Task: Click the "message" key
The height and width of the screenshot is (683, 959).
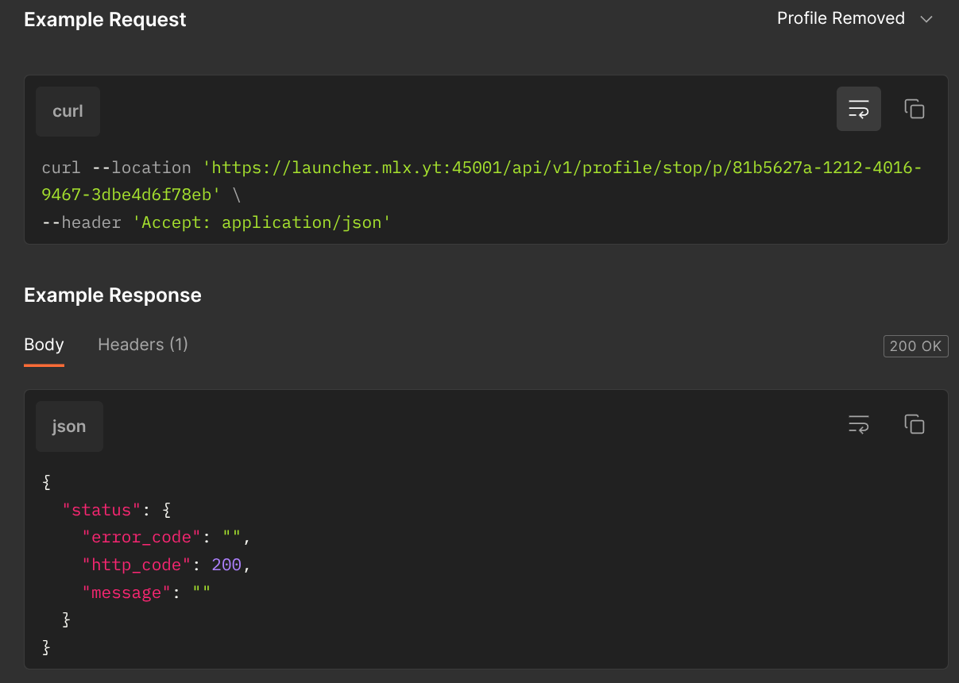Action: point(127,592)
